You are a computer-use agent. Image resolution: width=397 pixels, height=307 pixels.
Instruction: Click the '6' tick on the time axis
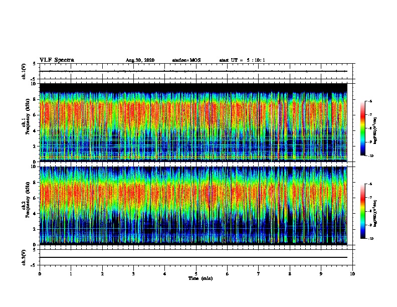(x=228, y=274)
